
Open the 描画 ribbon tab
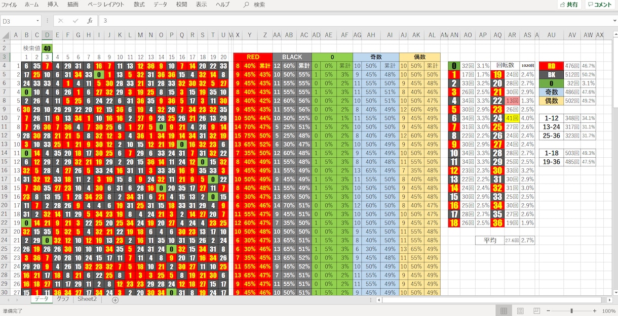coord(73,5)
